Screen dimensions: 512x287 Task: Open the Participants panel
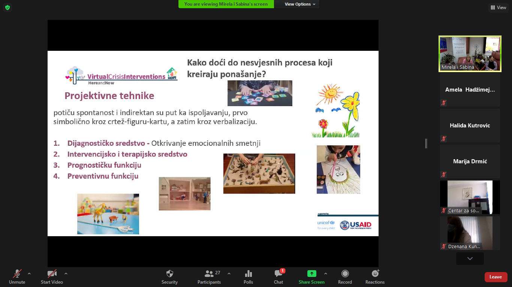point(209,274)
